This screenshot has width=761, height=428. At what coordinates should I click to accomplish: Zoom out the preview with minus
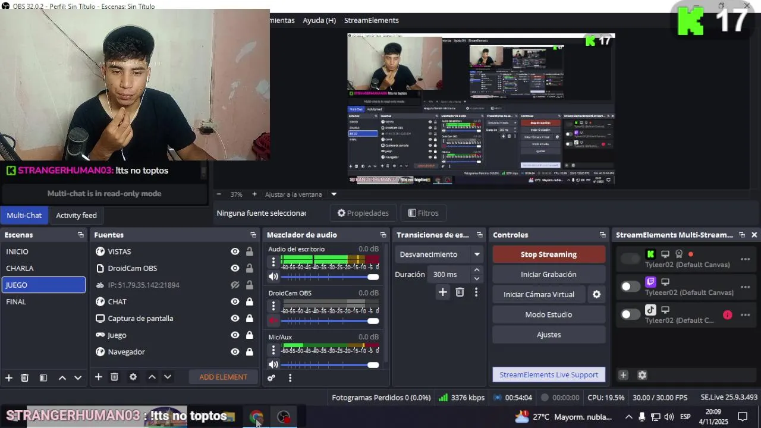[x=219, y=194]
